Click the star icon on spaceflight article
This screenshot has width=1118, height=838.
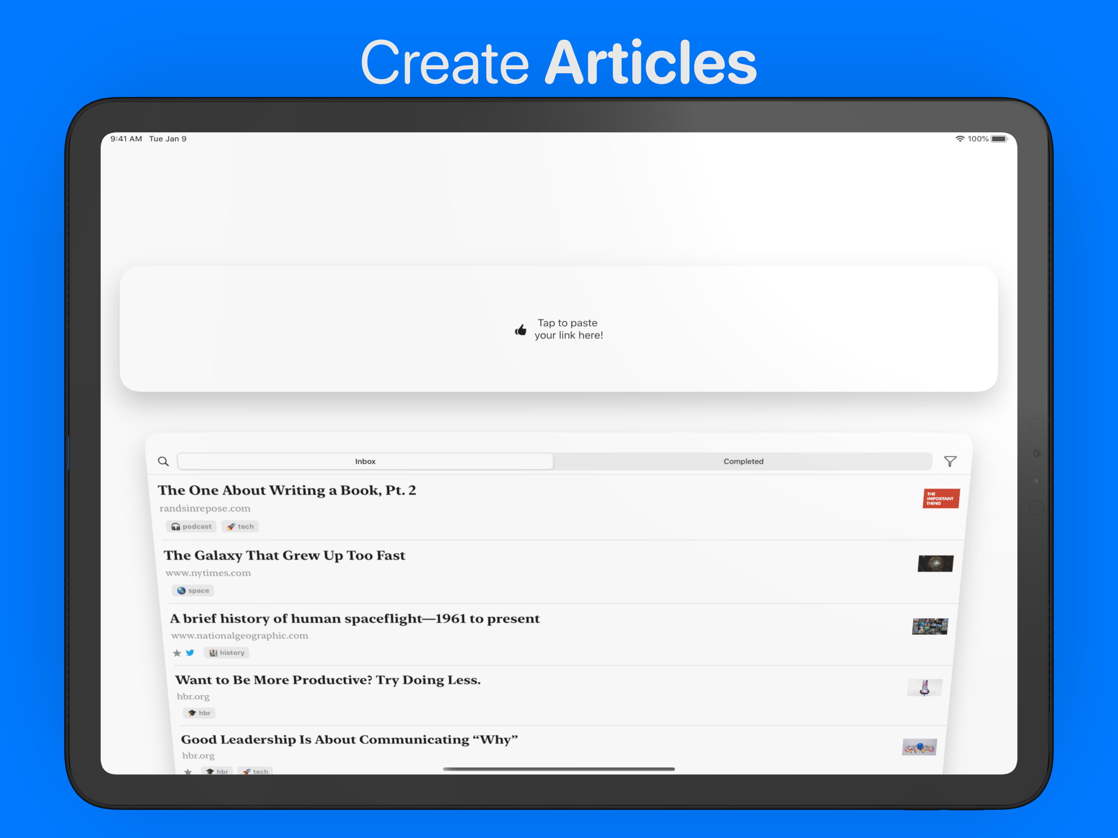[177, 653]
